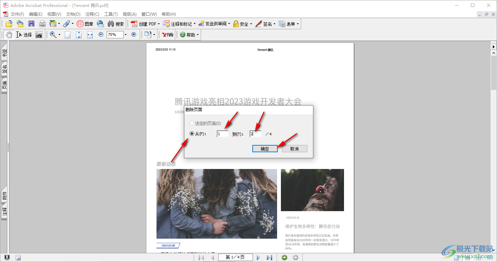This screenshot has height=262, width=497.
Task: Go to the previous page
Action: [212, 257]
